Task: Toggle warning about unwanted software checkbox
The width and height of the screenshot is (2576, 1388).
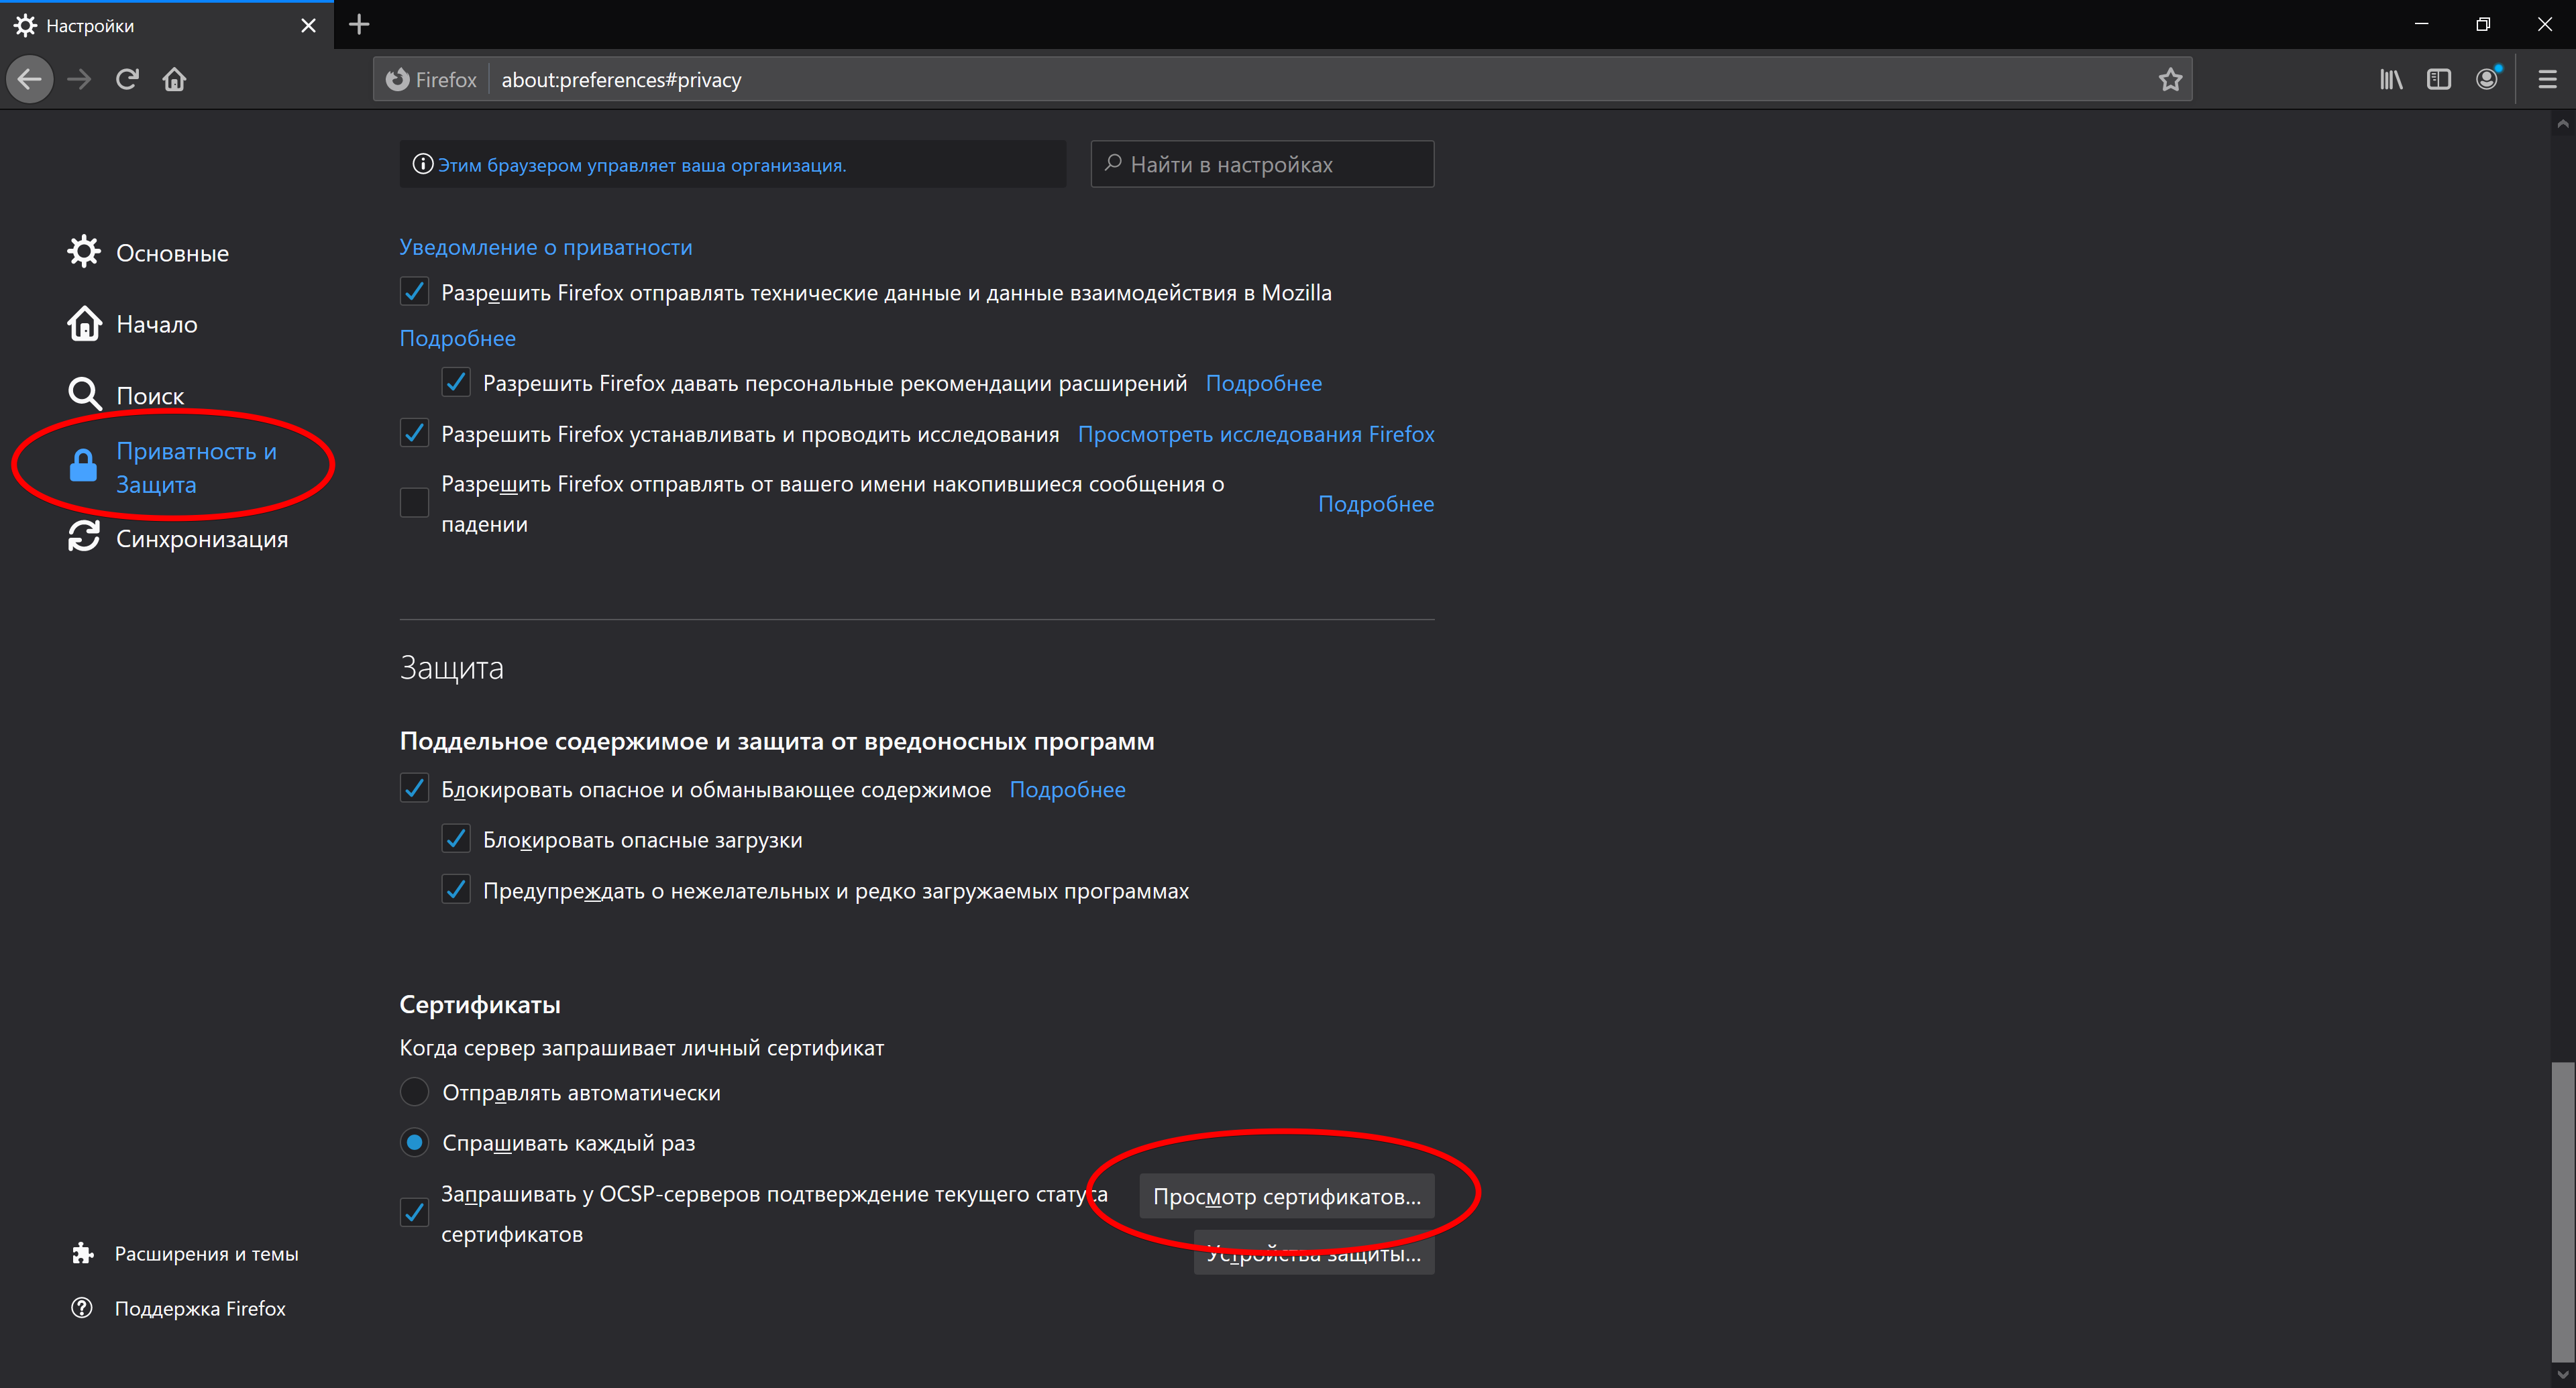Action: [456, 889]
